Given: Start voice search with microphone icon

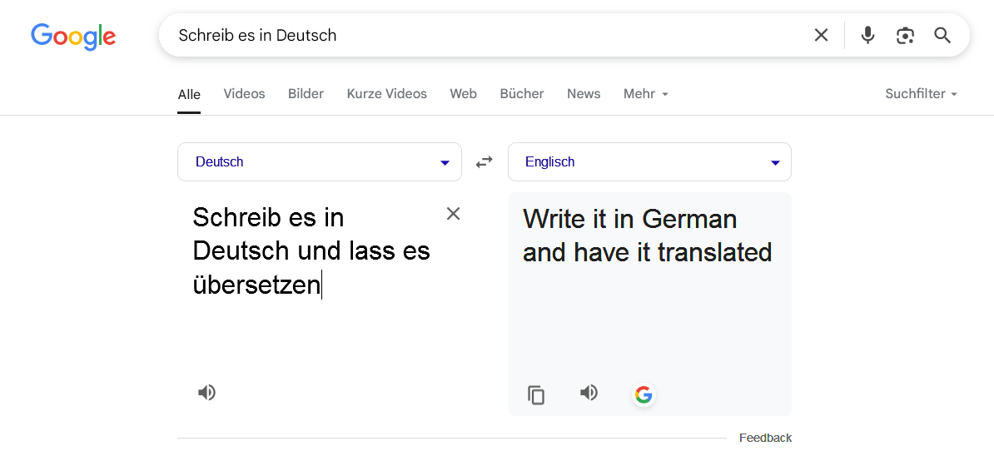Looking at the screenshot, I should pos(867,35).
